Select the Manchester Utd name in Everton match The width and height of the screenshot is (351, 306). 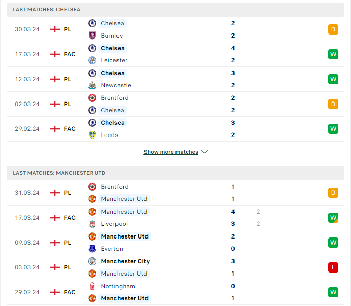tap(125, 236)
